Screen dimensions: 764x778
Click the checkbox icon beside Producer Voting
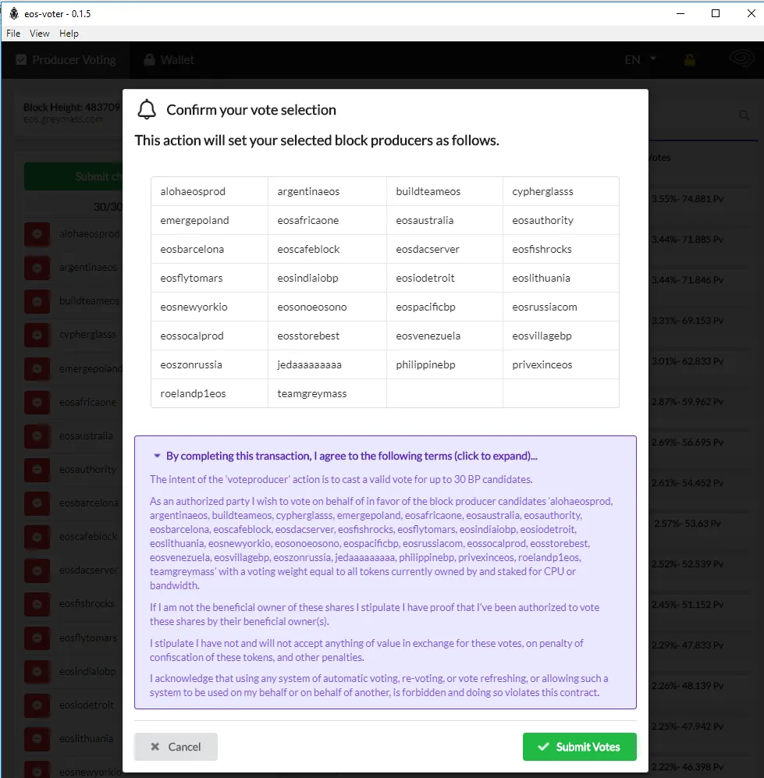coord(21,60)
